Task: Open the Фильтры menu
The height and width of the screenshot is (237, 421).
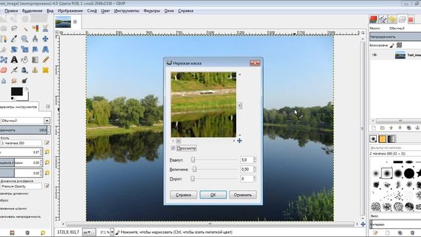Action: coord(152,11)
